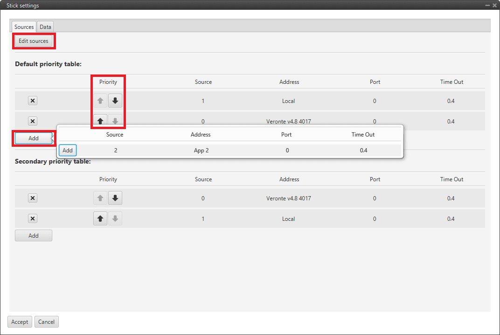Remove Veronte v4.8 4017 from Secondary table
The width and height of the screenshot is (500, 335).
pos(33,198)
